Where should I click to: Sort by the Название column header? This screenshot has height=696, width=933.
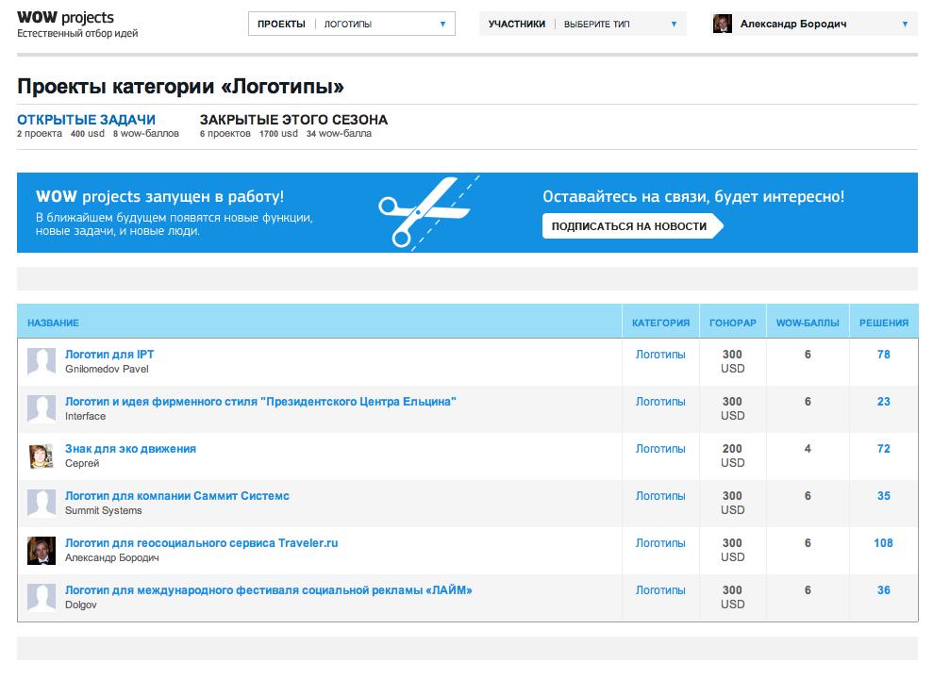click(53, 323)
